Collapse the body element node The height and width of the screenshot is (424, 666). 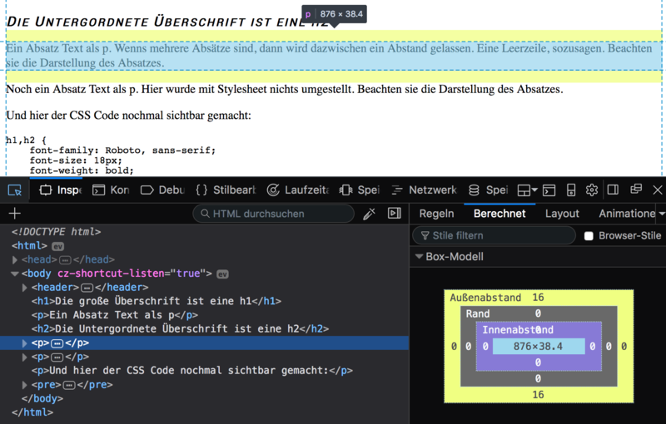coord(15,274)
